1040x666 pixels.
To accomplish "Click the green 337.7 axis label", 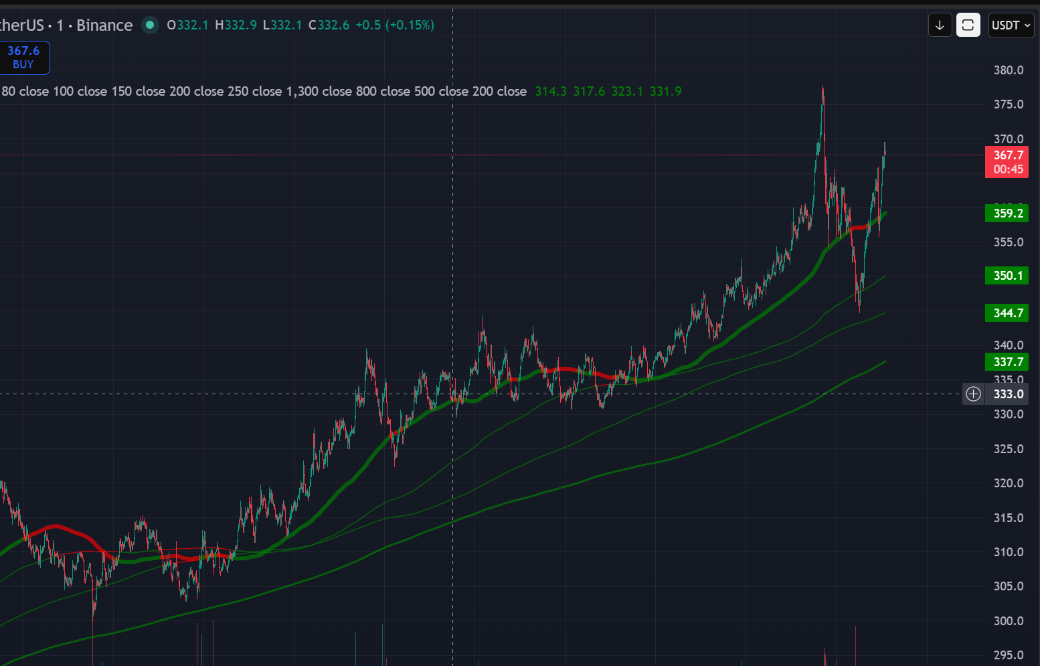I will (1007, 362).
